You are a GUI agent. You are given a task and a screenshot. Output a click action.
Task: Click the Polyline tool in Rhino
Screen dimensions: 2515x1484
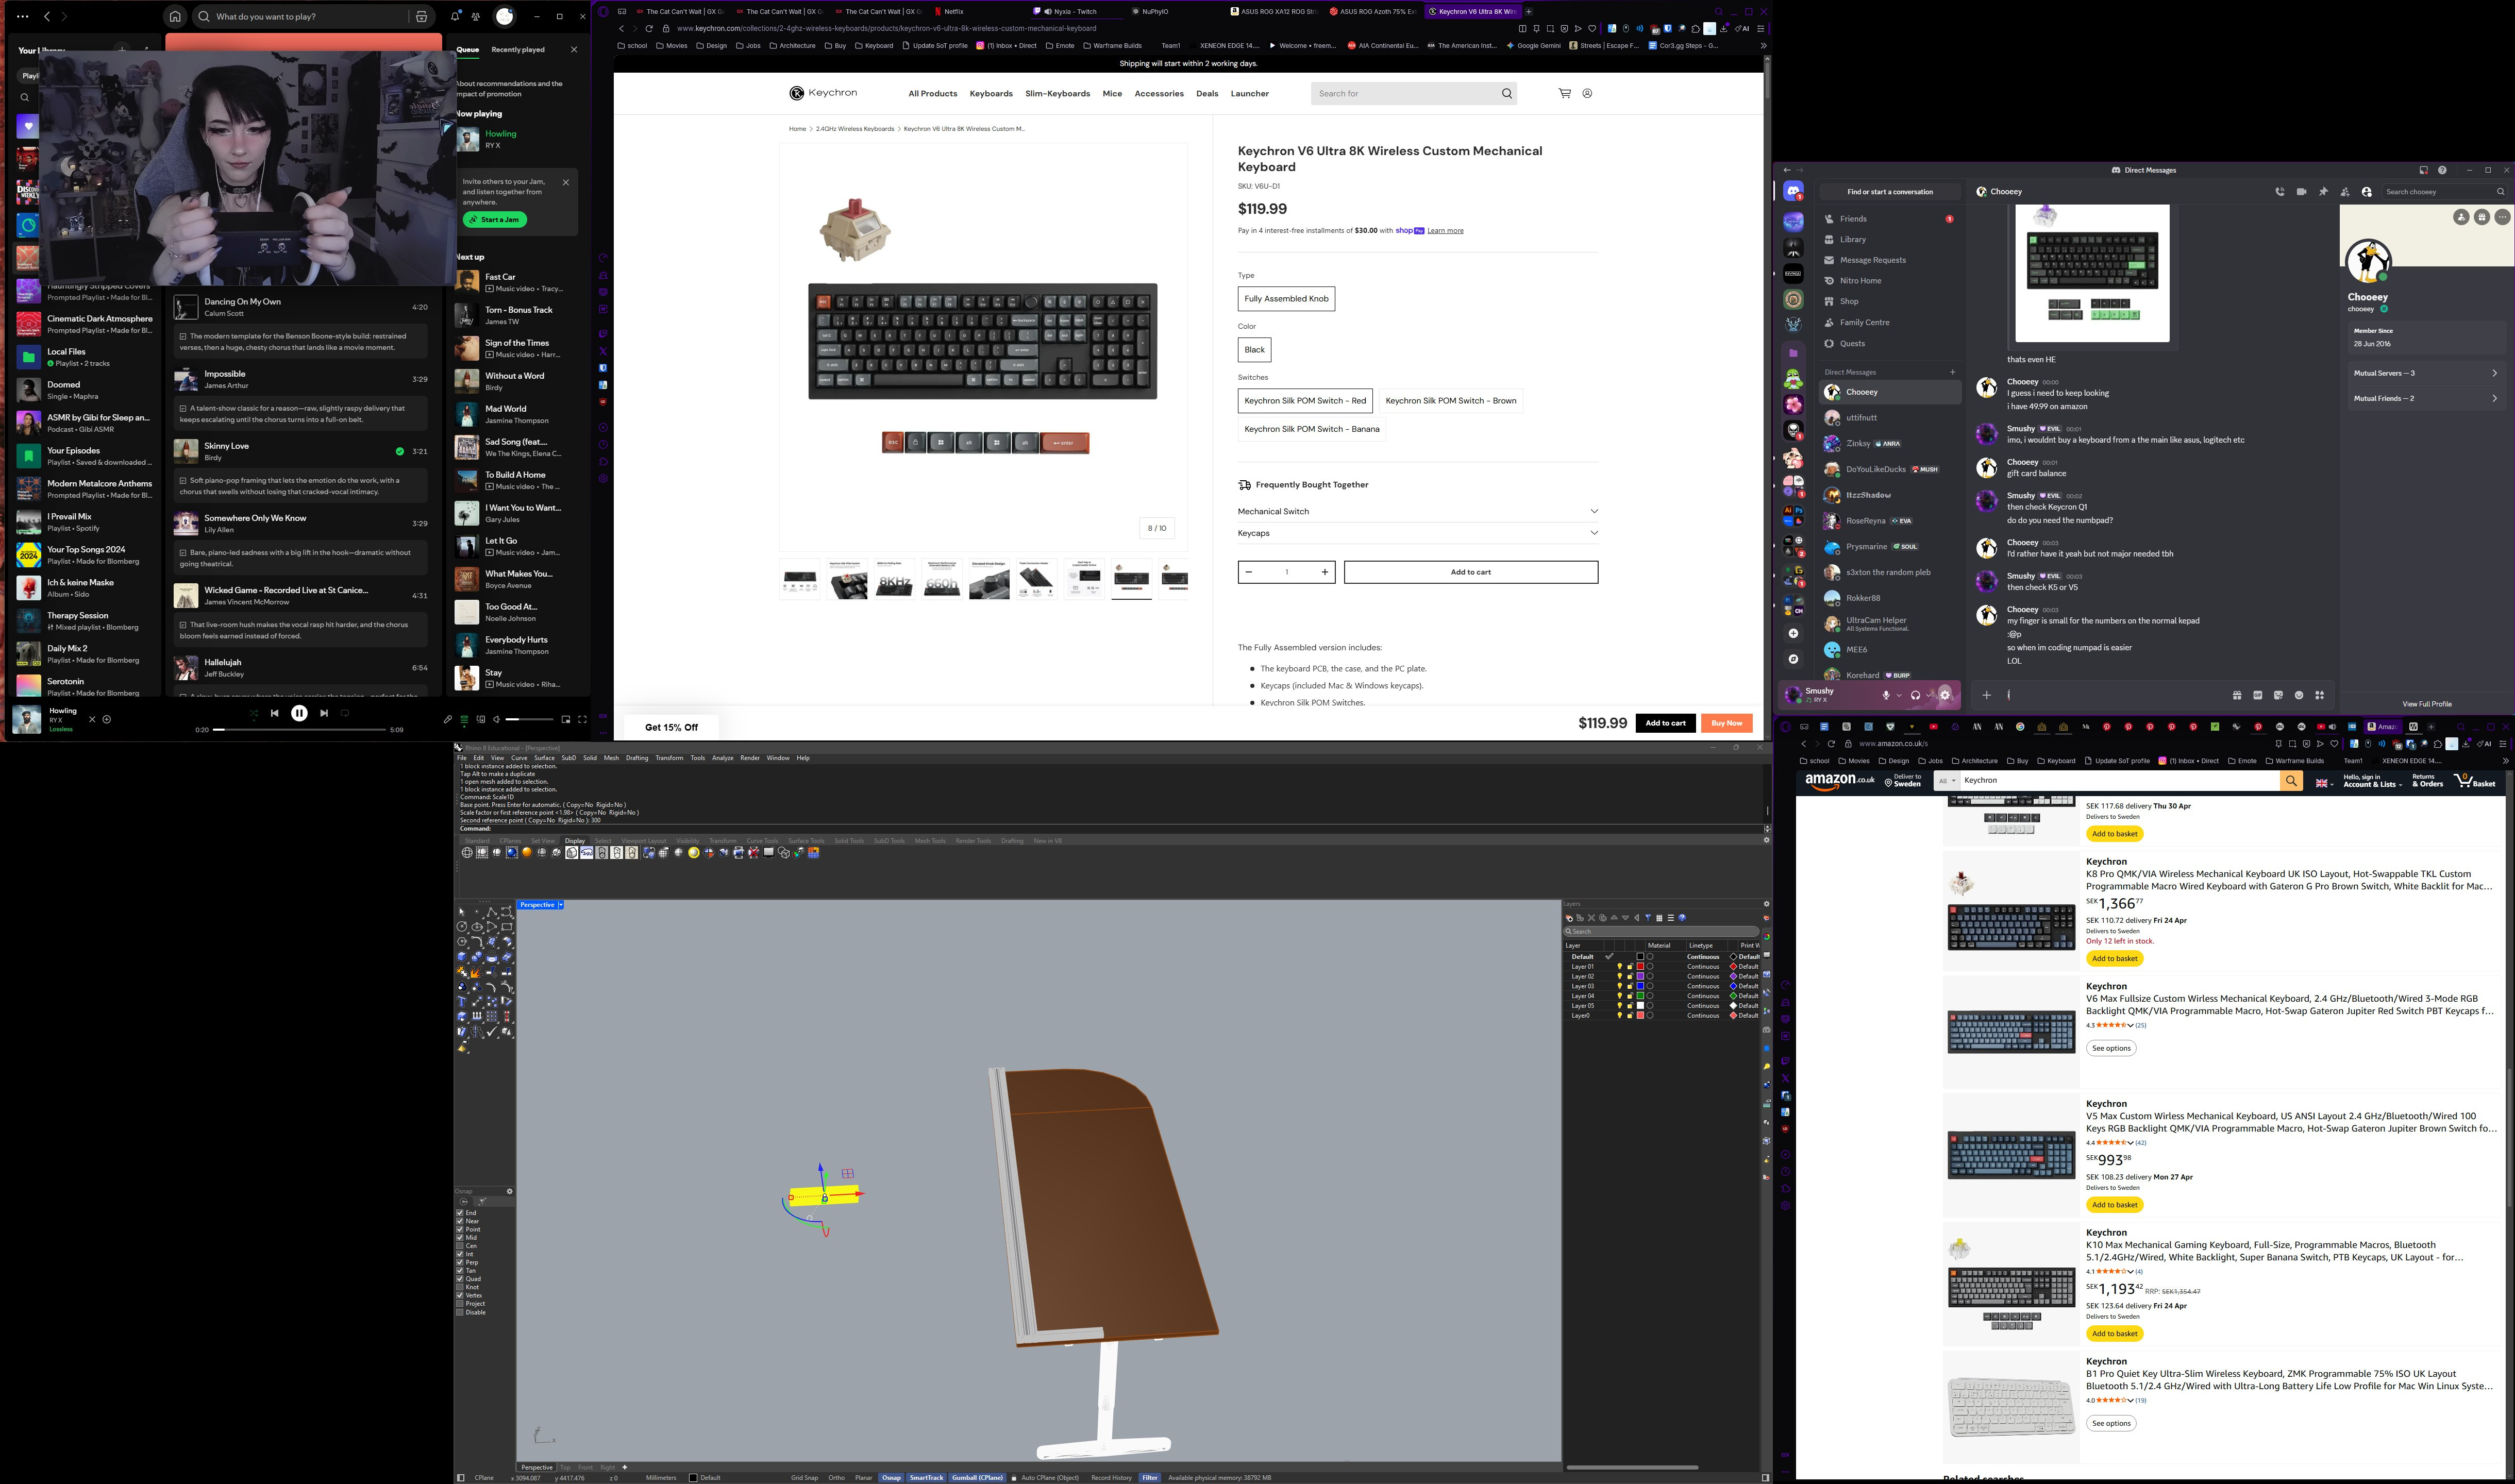(492, 912)
